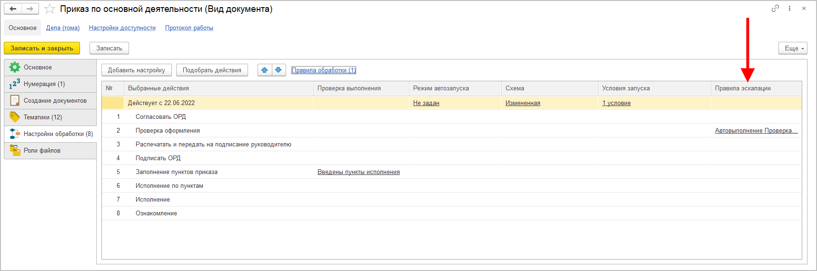Click the Не задан autostart link
Screen dimensions: 817x271
[426, 103]
